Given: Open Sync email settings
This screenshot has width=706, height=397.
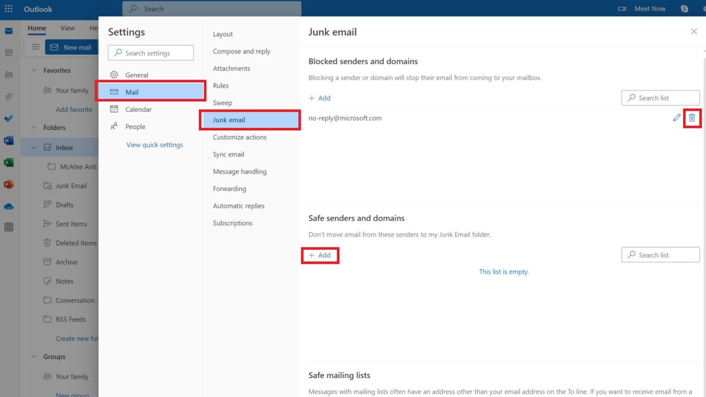Looking at the screenshot, I should pyautogui.click(x=228, y=154).
